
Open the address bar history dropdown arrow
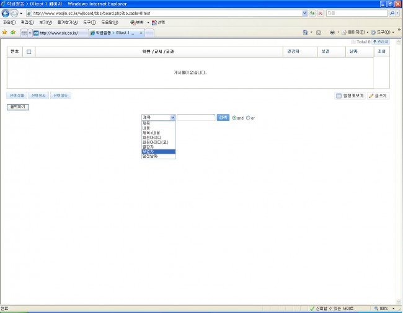coord(304,13)
